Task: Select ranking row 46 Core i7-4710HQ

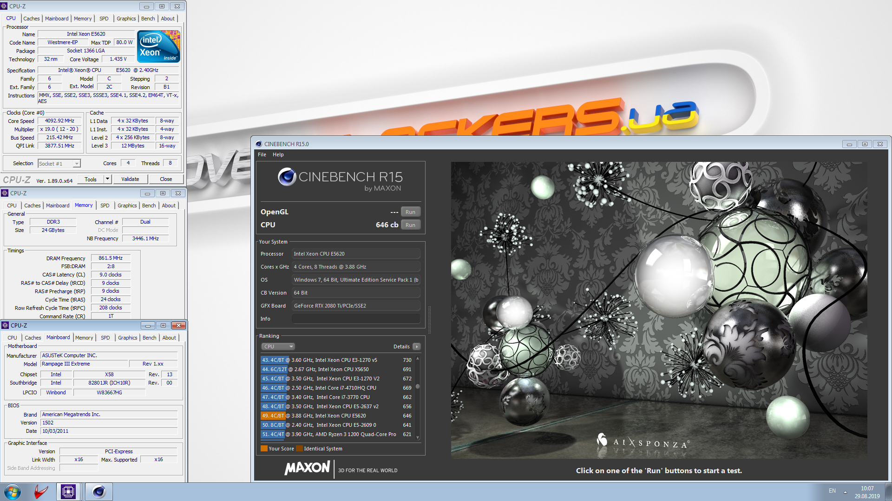Action: click(x=337, y=388)
